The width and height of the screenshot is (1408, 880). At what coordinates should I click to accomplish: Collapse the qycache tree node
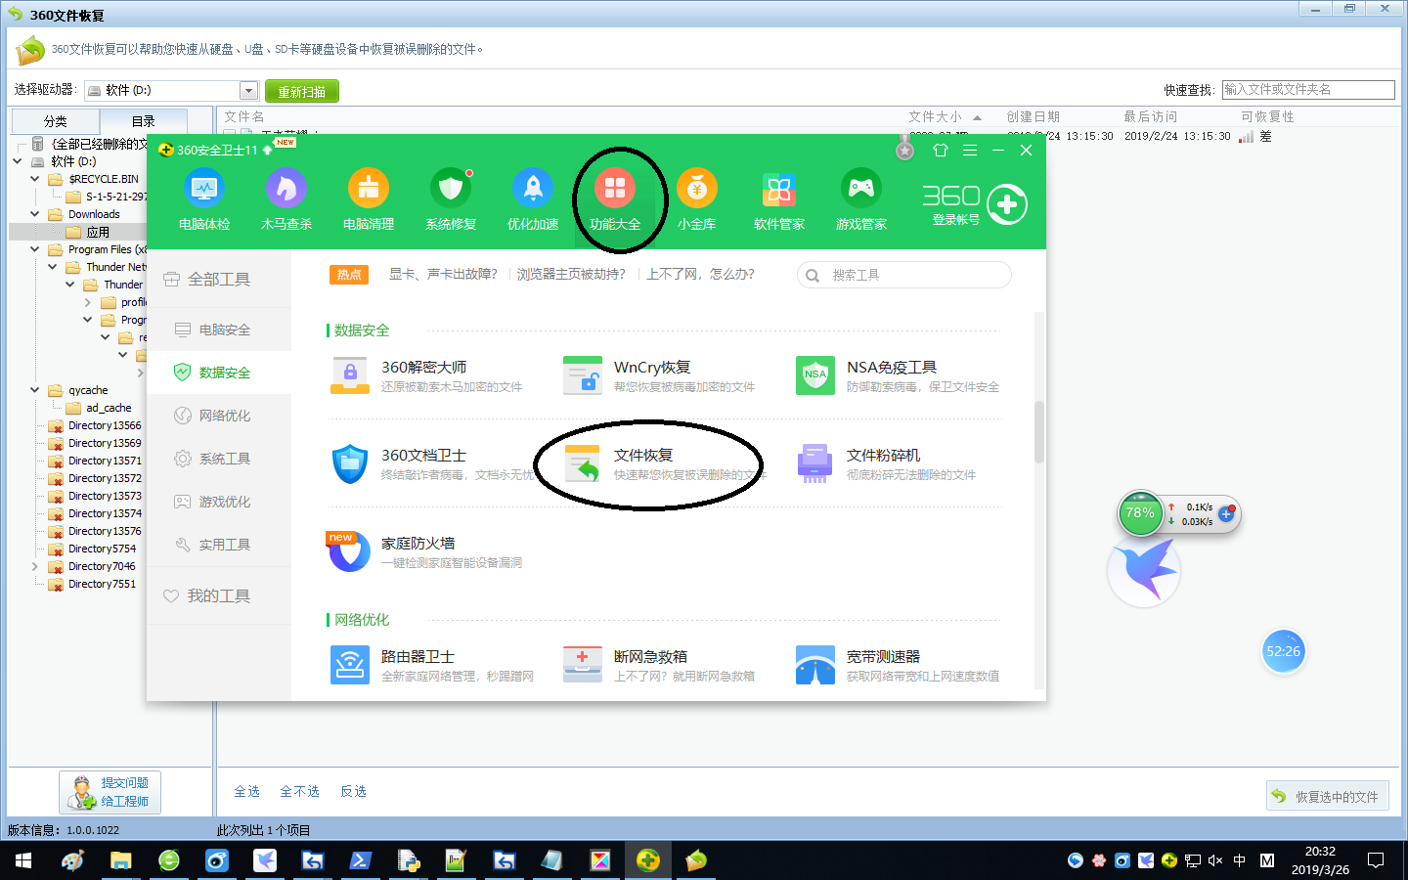pos(35,390)
